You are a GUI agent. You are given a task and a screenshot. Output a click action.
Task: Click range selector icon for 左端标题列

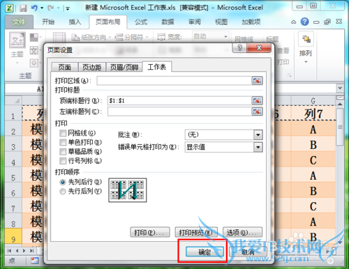257,112
